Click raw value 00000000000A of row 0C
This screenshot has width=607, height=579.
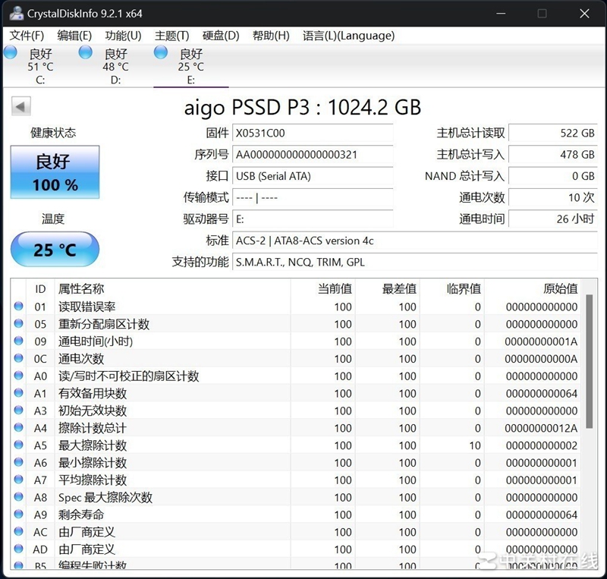541,359
